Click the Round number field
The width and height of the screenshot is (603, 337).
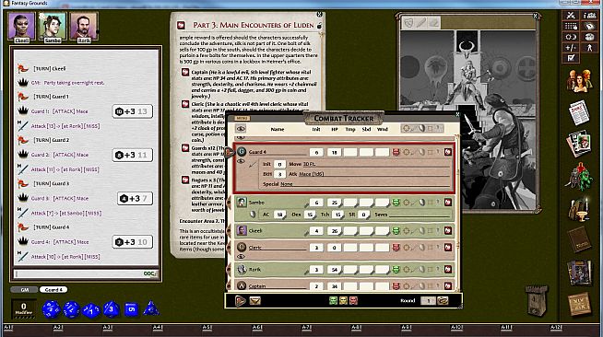pos(428,301)
